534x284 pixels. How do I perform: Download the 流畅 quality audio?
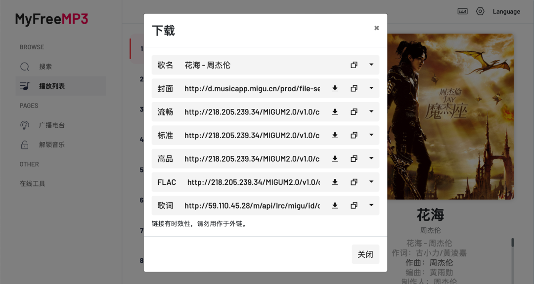coord(335,112)
